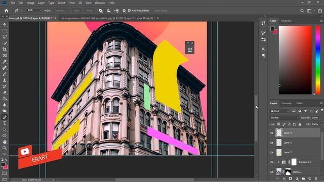
Task: Select the Brush tool
Action: pyautogui.click(x=5, y=74)
